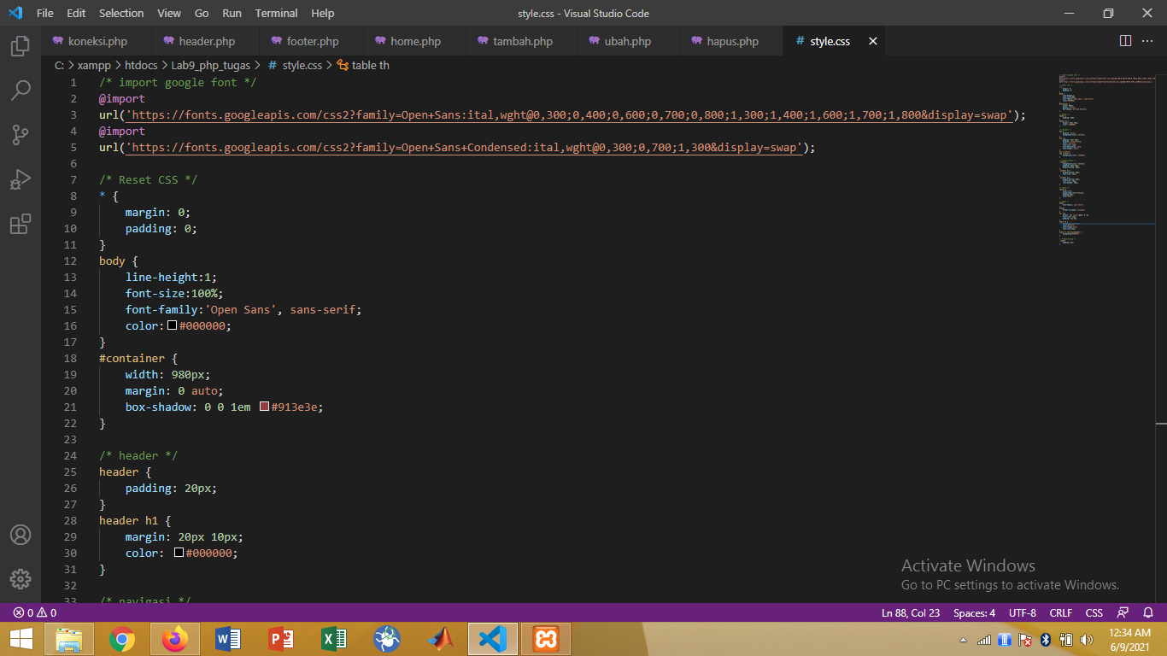
Task: Open the Run menu
Action: pyautogui.click(x=232, y=13)
